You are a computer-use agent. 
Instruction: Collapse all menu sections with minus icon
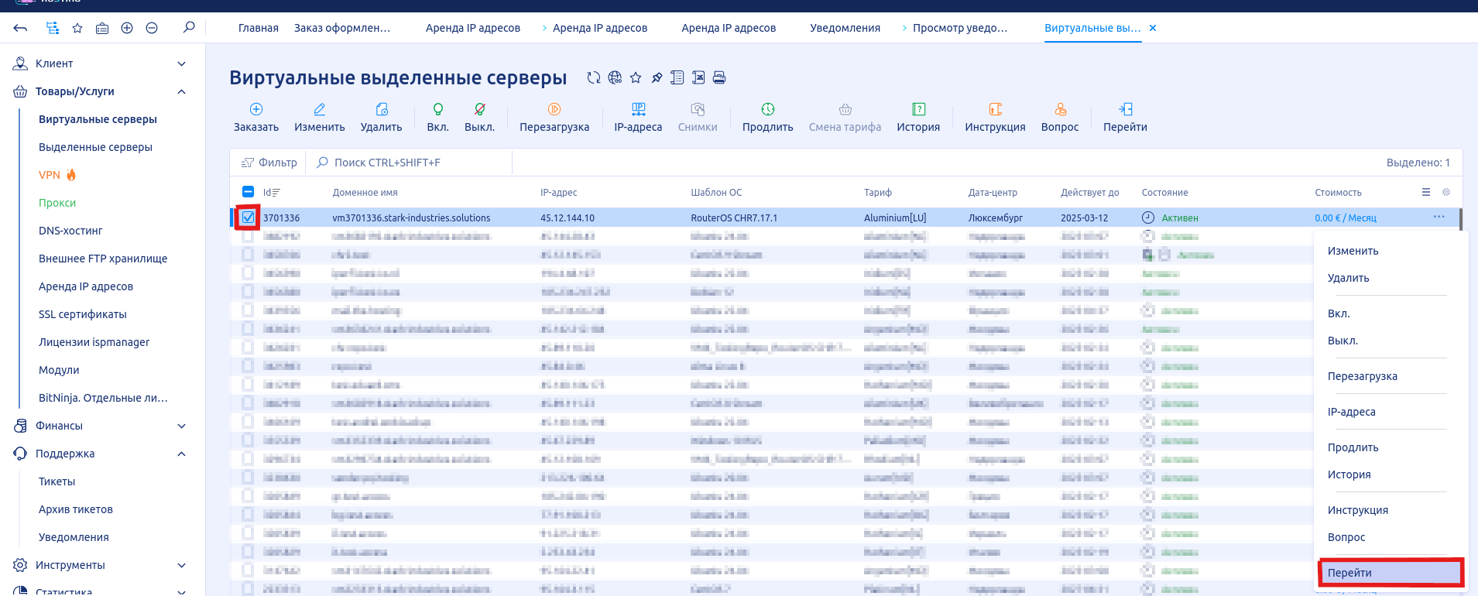[x=152, y=28]
